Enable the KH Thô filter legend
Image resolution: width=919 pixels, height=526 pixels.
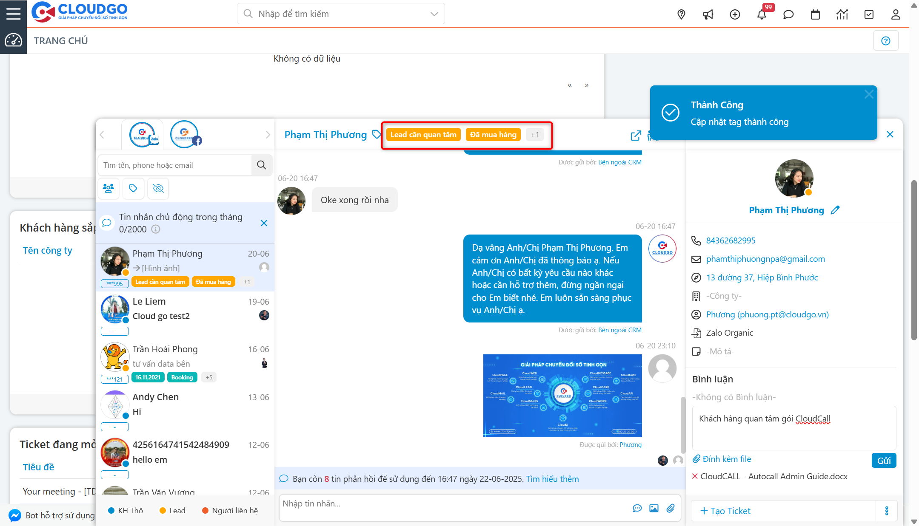pyautogui.click(x=126, y=510)
